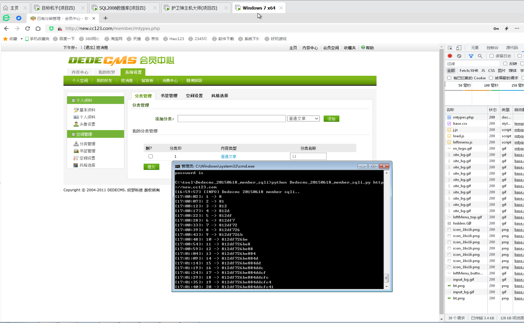Open the browser home page icon

[38, 28]
